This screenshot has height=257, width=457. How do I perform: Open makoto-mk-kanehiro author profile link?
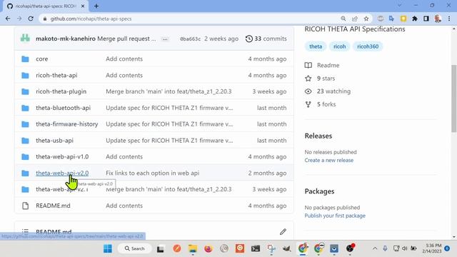coord(66,39)
